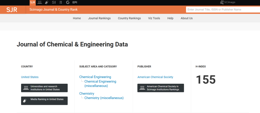Image resolution: width=260 pixels, height=113 pixels.
Task: Select the SUBJECT AREA AND CATEGORY label
Action: (x=98, y=67)
